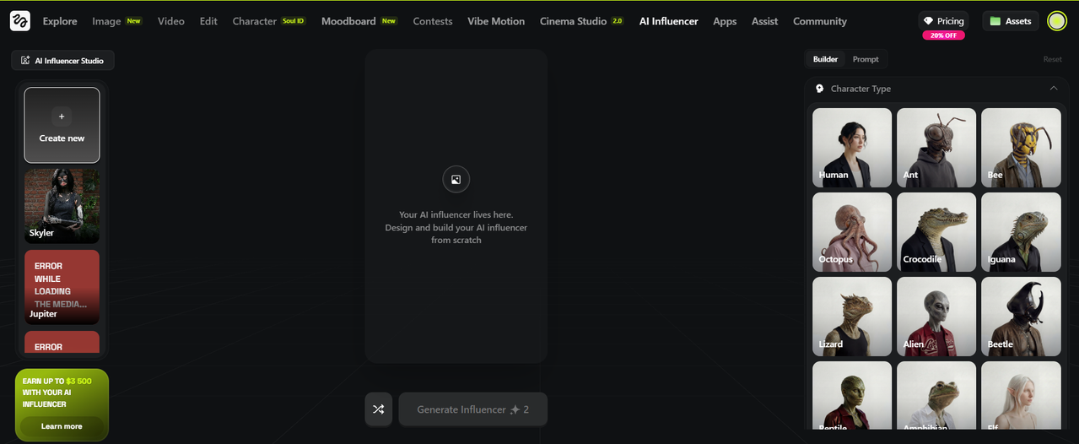The width and height of the screenshot is (1079, 444).
Task: Open the Assets button
Action: tap(1011, 21)
